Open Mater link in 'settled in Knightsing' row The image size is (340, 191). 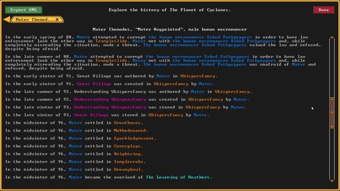coord(75,154)
